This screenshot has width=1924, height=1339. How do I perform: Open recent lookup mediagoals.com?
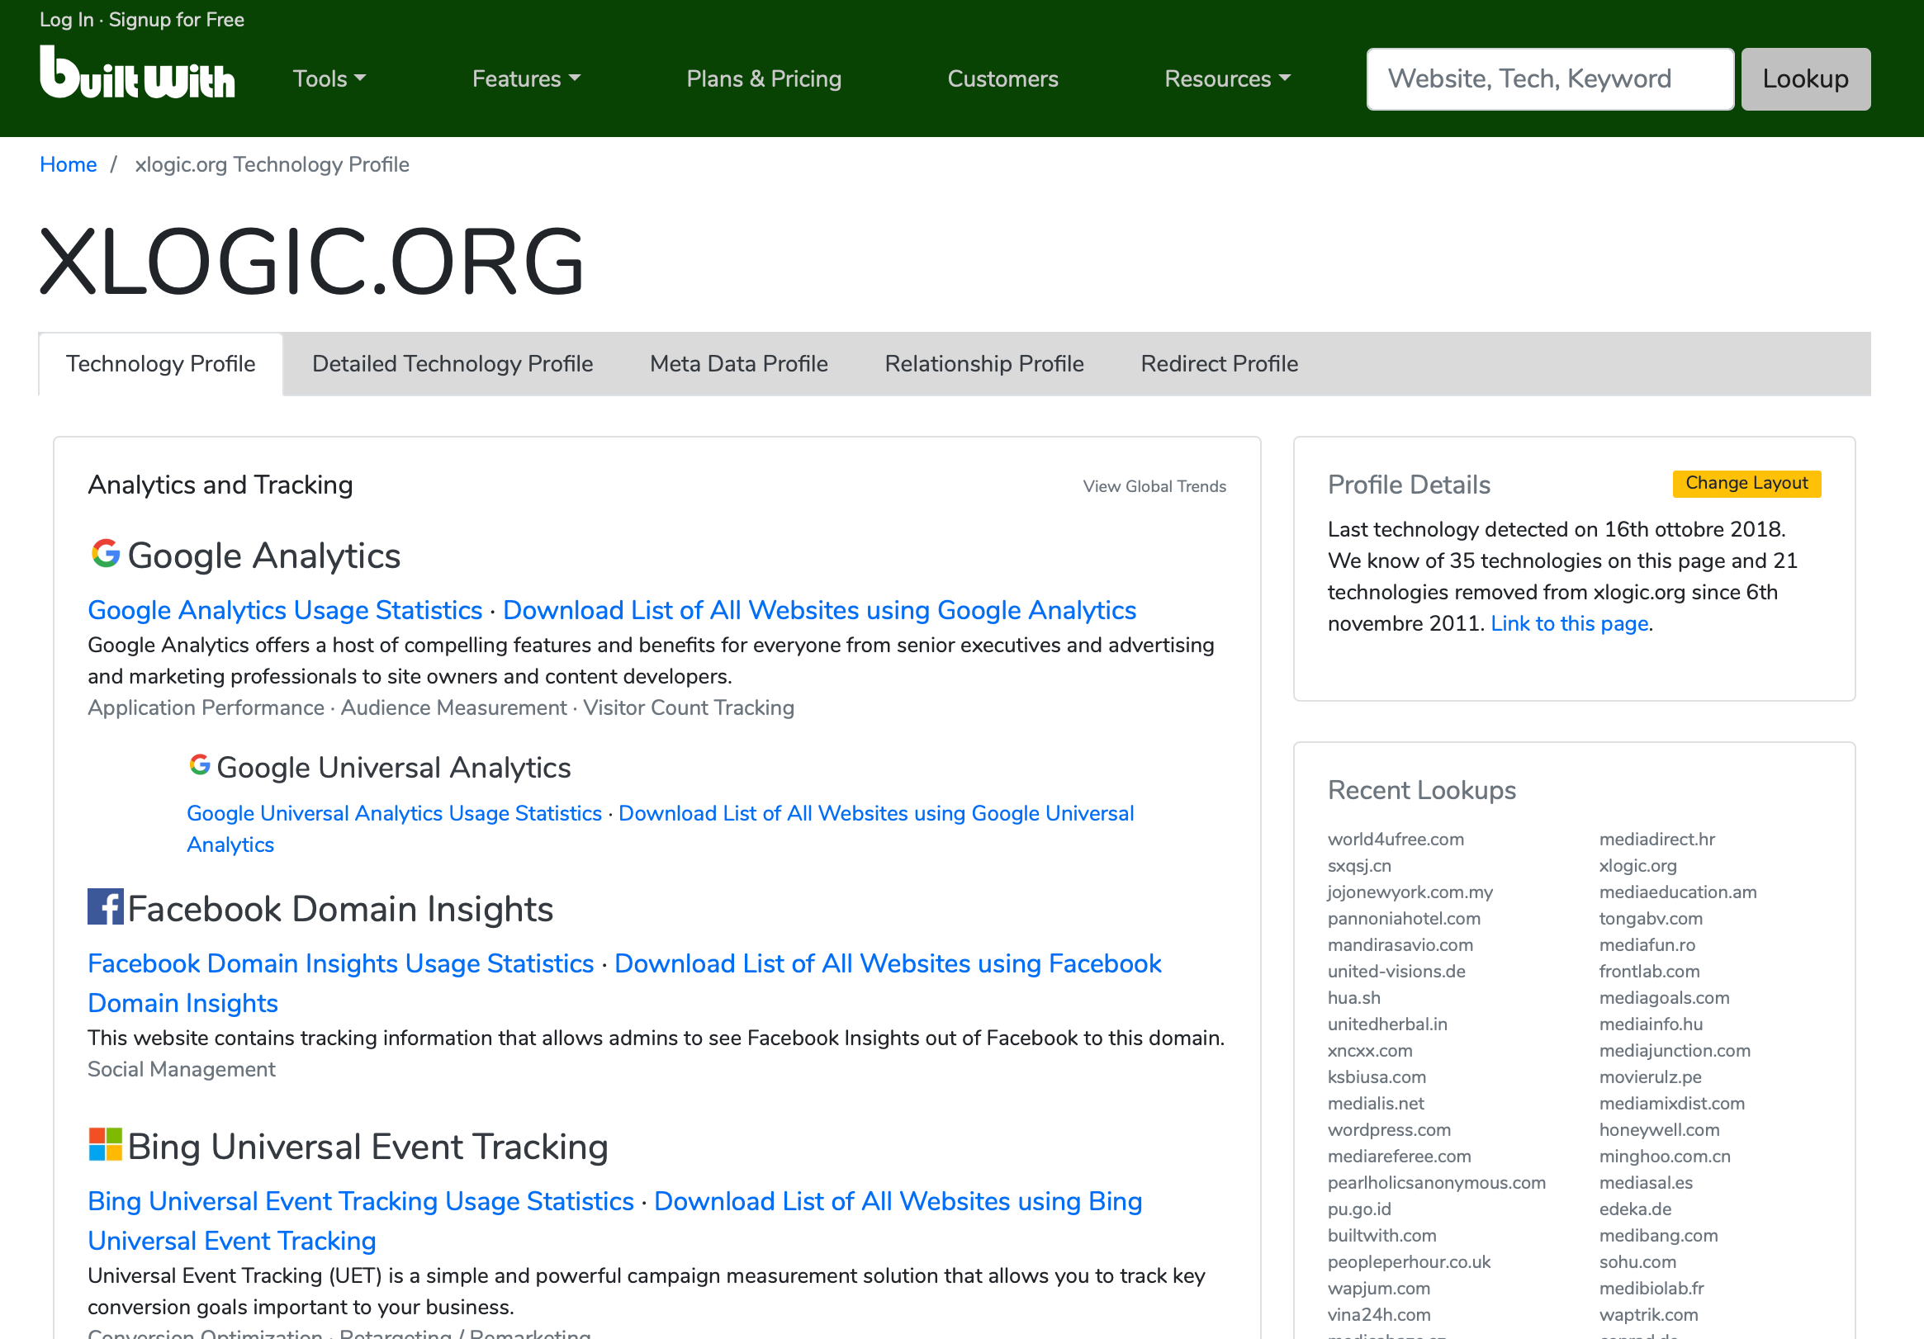point(1664,997)
